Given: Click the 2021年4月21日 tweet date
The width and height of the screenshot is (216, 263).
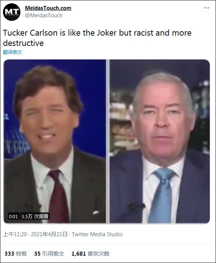Looking at the screenshot, I should point(49,234).
